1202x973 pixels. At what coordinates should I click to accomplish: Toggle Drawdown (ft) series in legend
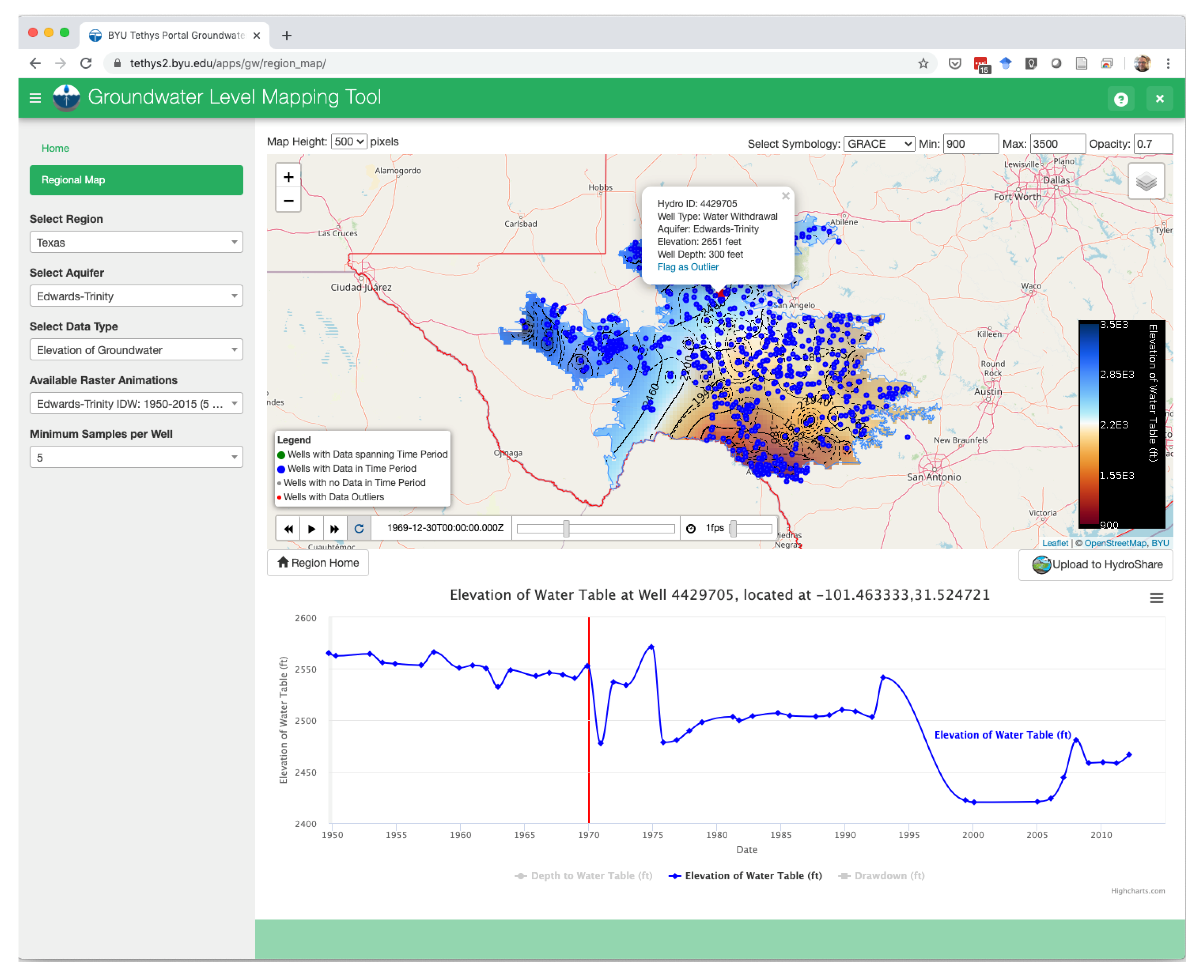click(x=881, y=876)
